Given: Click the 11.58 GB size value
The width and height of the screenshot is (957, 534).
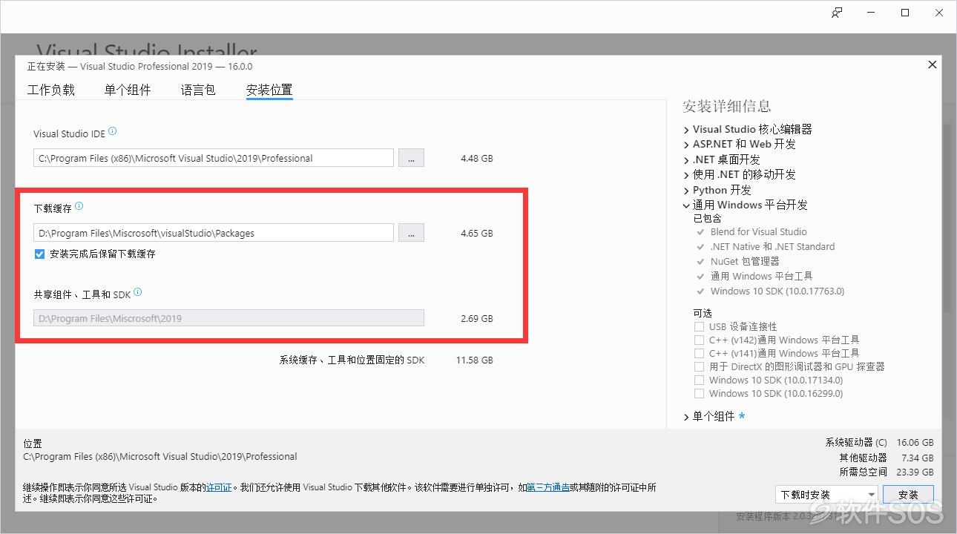Looking at the screenshot, I should 474,360.
